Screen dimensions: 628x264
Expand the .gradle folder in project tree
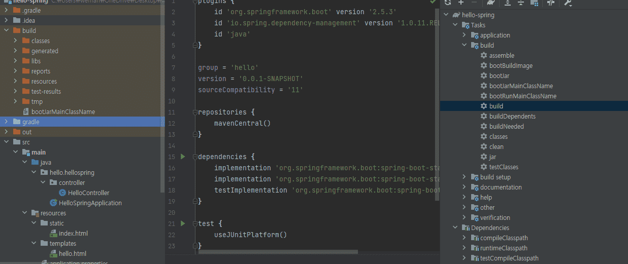6,10
